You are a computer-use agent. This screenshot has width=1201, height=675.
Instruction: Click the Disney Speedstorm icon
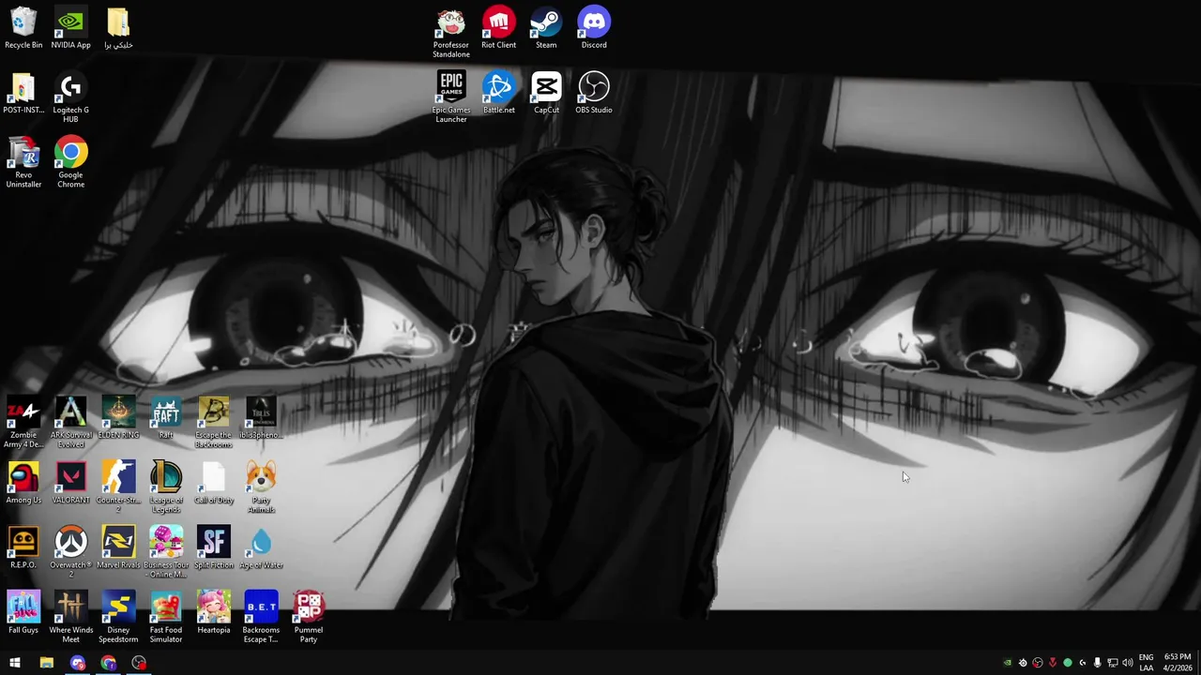pyautogui.click(x=118, y=618)
